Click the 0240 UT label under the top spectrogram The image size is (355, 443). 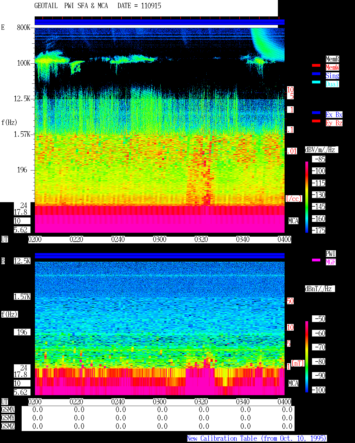(118, 239)
